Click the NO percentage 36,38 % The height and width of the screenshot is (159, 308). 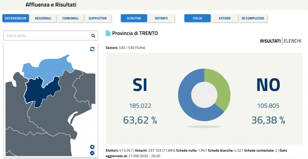[268, 120]
